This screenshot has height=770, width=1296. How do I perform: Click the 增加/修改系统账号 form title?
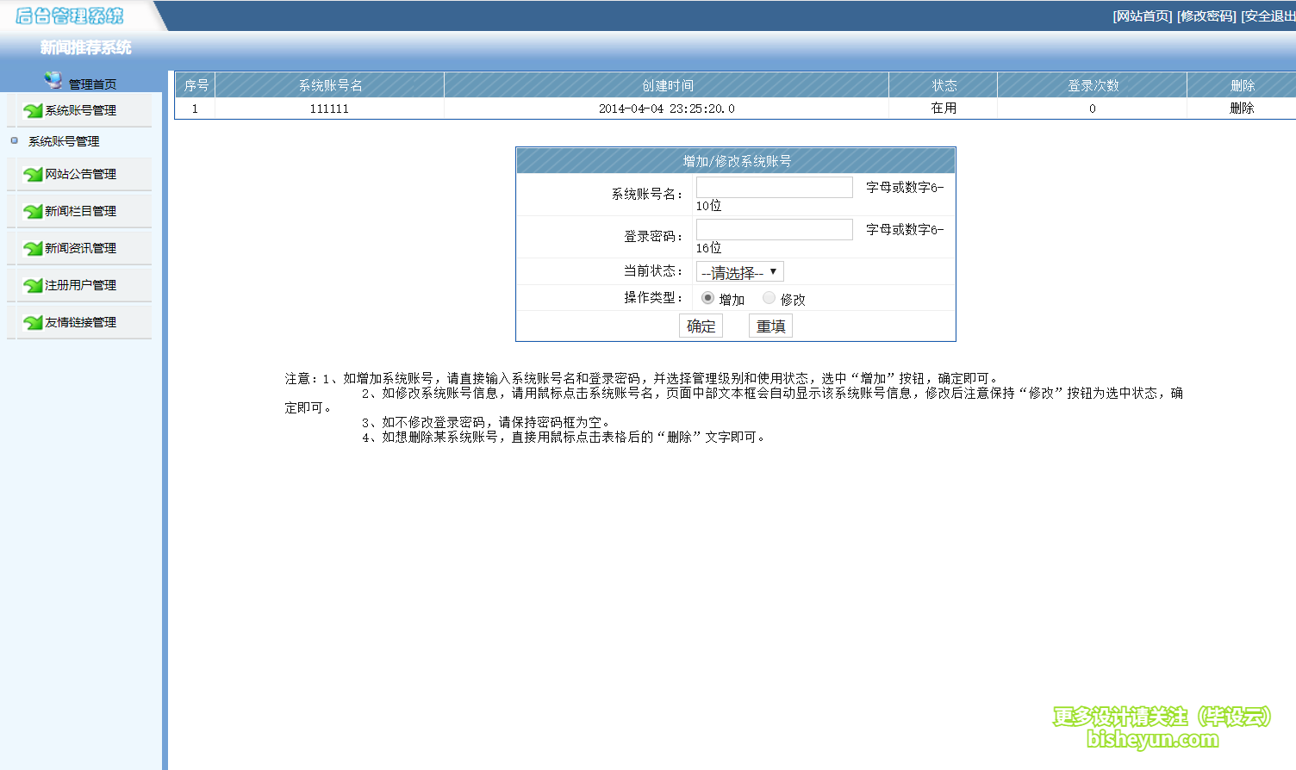pos(737,161)
